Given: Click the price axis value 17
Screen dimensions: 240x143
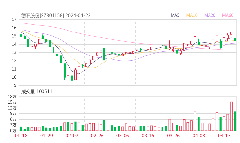Looking at the screenshot, I should [14, 19].
